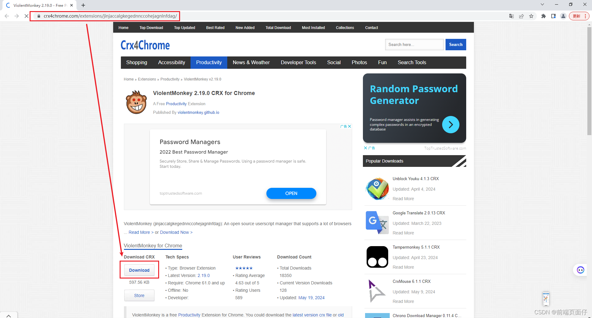The width and height of the screenshot is (592, 318).
Task: Click the browser address bar URL
Action: (x=110, y=16)
